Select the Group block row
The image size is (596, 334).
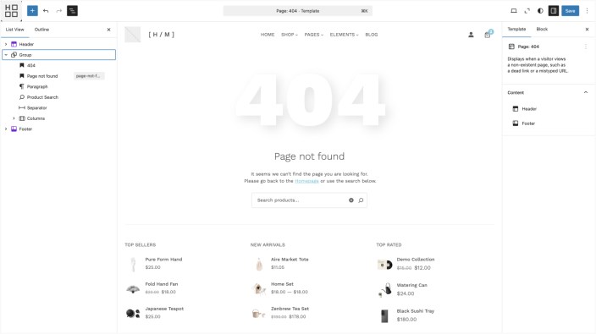(x=58, y=55)
